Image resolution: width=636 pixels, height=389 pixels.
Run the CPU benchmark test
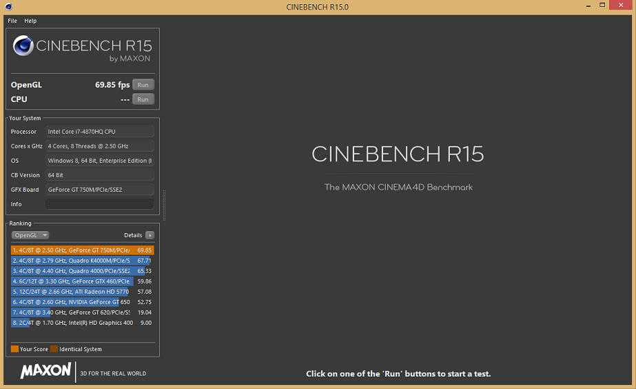pos(143,99)
